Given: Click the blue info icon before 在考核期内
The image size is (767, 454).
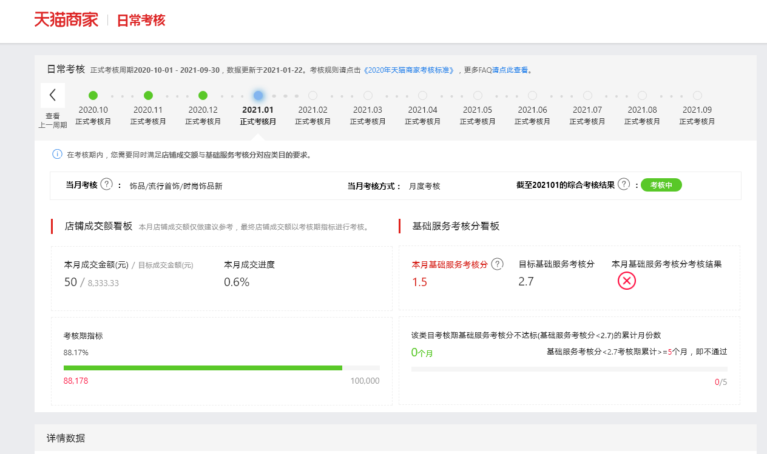Looking at the screenshot, I should click(58, 155).
